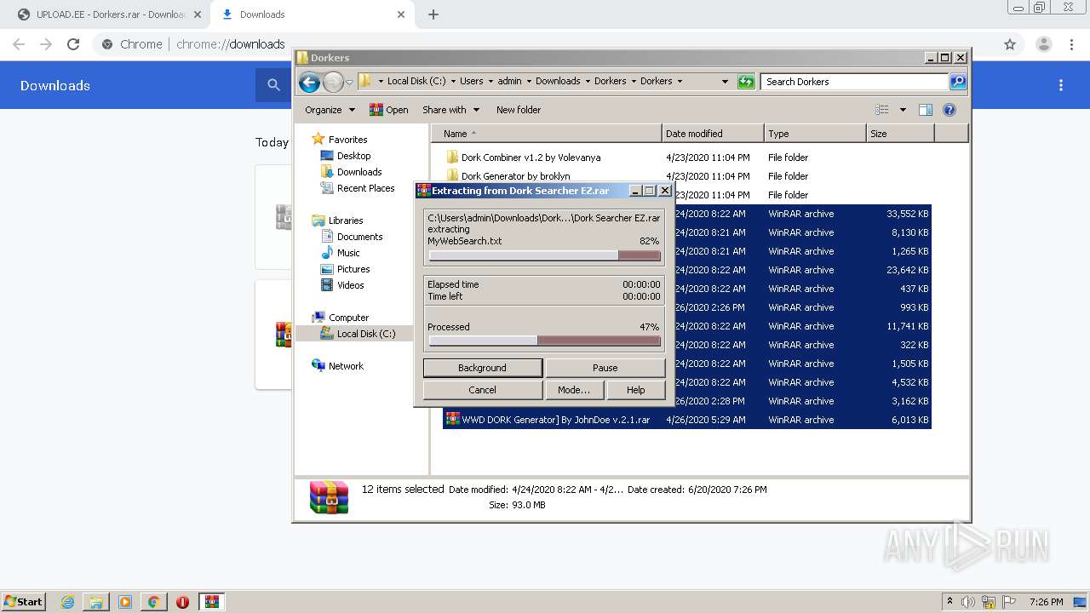The image size is (1090, 613).
Task: Expand the address bar history dropdown
Action: (725, 82)
